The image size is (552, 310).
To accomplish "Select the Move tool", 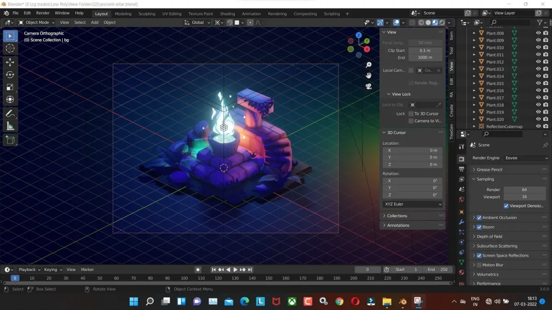I will point(10,62).
